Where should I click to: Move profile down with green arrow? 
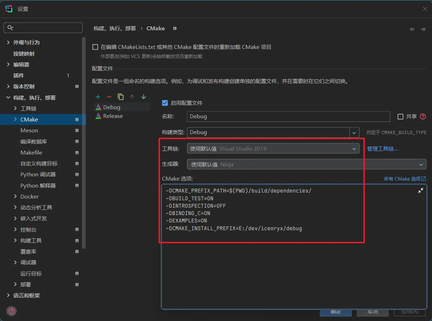pos(143,97)
